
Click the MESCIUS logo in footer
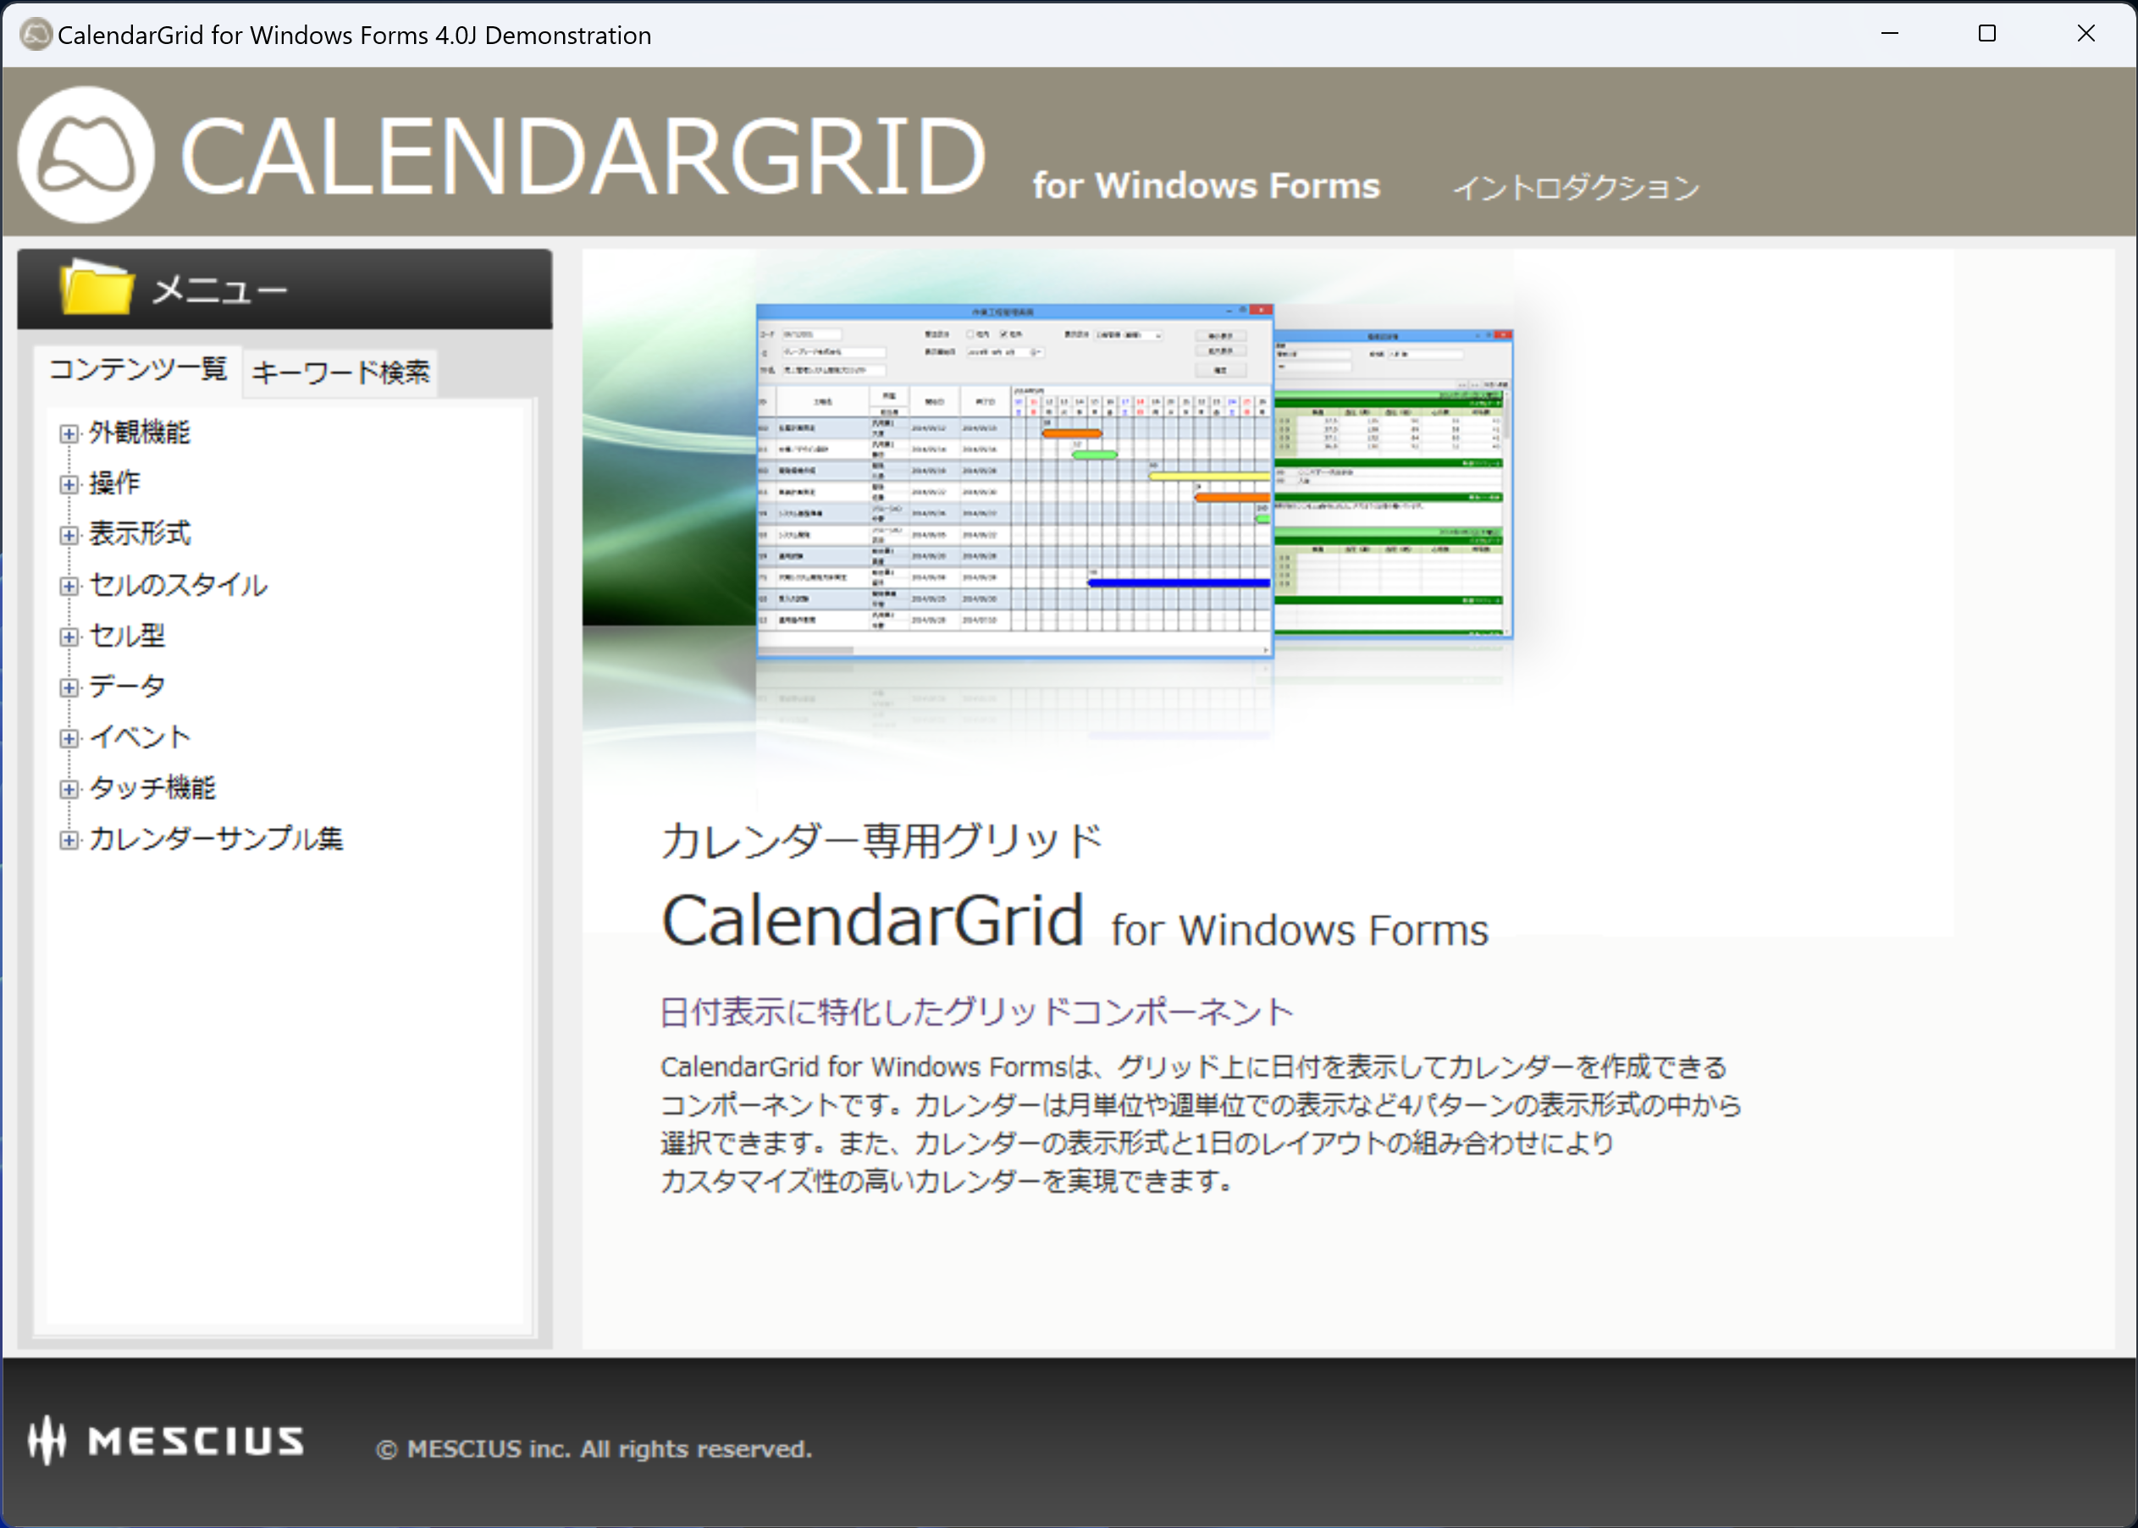pyautogui.click(x=166, y=1441)
